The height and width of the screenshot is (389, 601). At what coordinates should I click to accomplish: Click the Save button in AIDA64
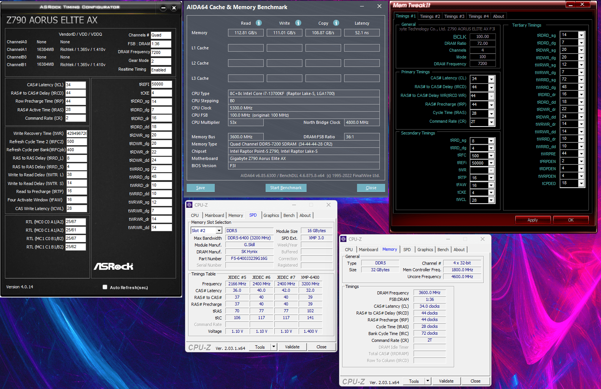[x=200, y=188]
